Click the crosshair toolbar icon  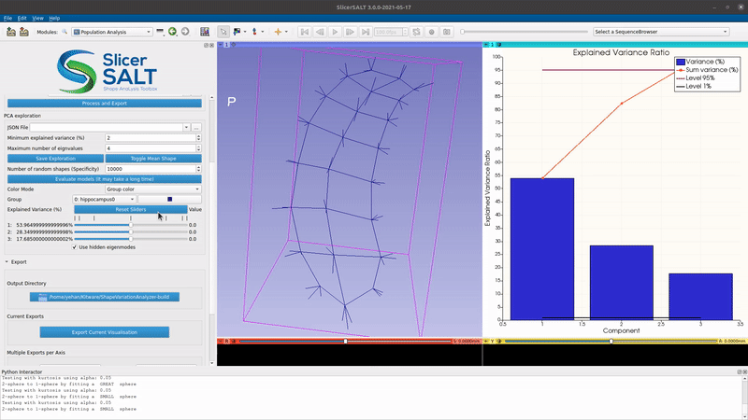[278, 32]
